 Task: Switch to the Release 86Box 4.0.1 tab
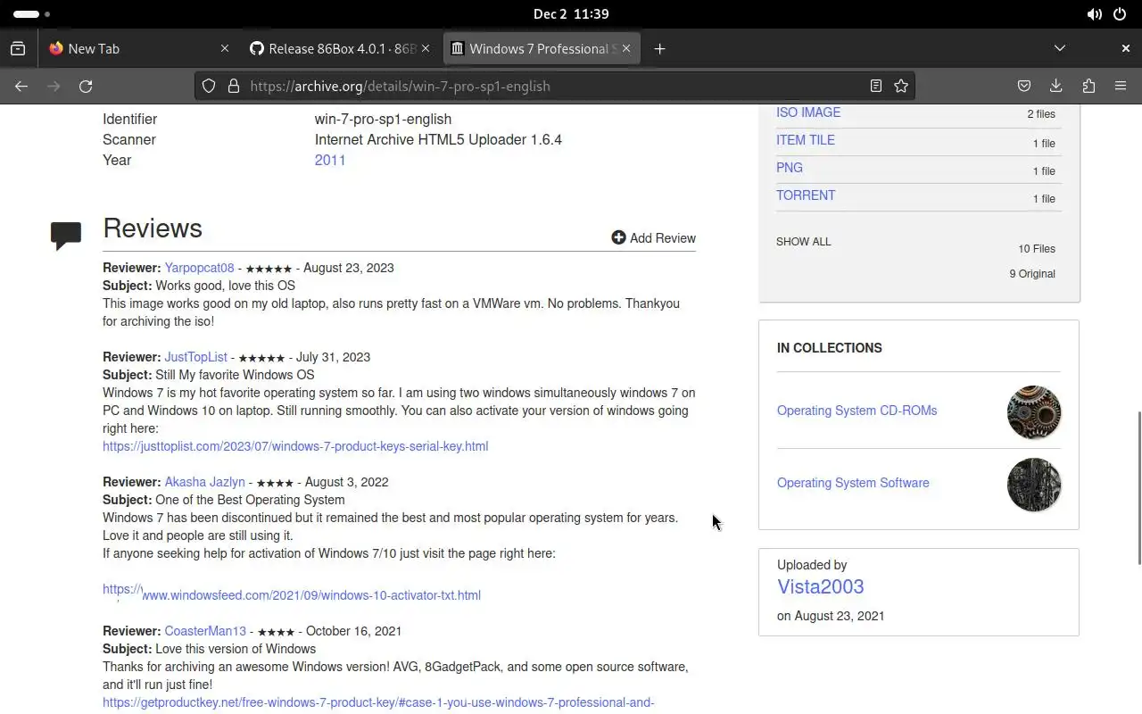[x=341, y=48]
